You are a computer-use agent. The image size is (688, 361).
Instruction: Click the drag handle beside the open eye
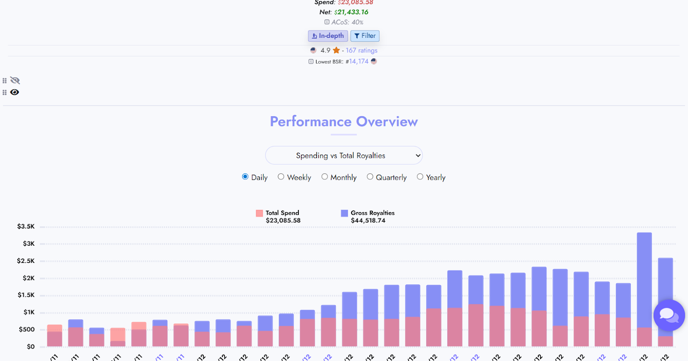[x=5, y=92]
